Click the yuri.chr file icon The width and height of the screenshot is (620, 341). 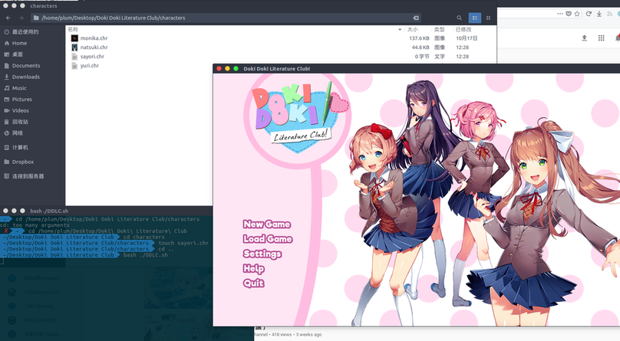[x=74, y=65]
